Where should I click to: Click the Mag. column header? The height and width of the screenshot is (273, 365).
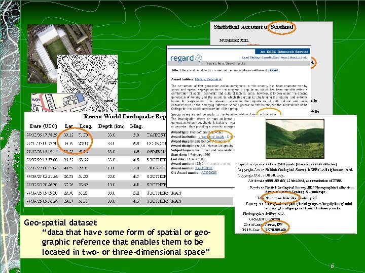136,126
